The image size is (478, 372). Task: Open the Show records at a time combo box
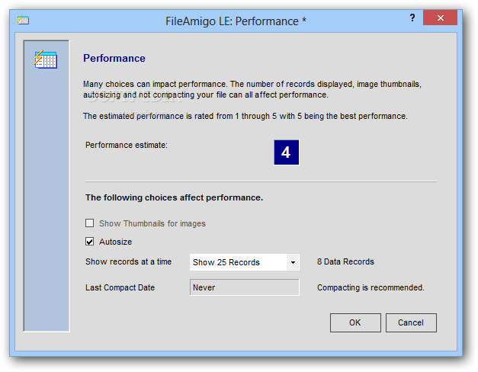(x=245, y=262)
